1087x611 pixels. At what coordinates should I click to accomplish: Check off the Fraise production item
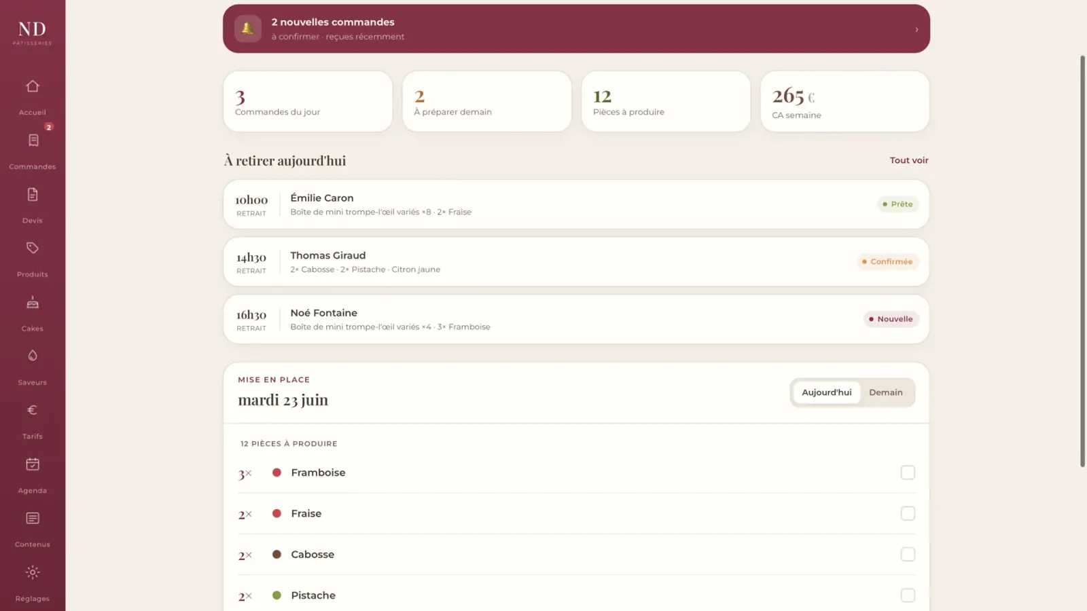[x=908, y=513]
